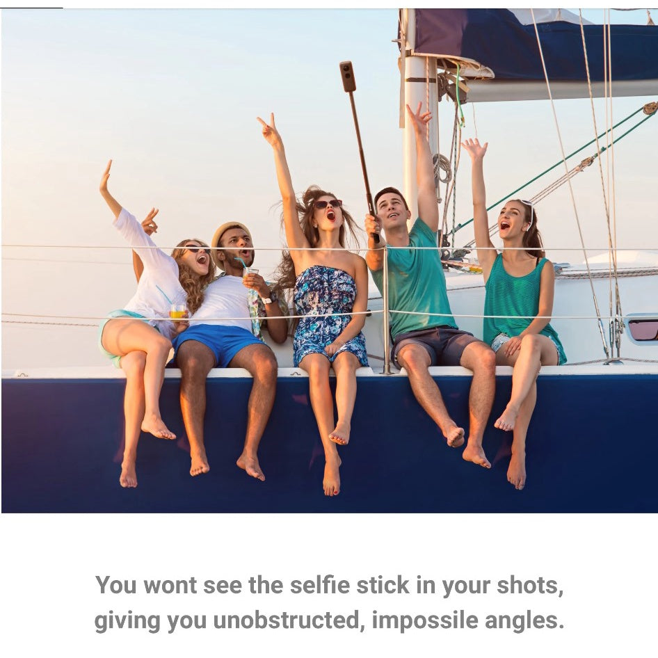658x658 pixels.
Task: Click the 'giving you unobstructed, impossile angles.' text line
Action: (x=329, y=620)
